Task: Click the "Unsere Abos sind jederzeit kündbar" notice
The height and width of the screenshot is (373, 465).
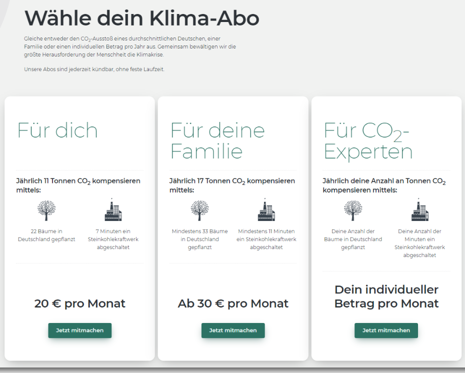Action: coord(94,69)
